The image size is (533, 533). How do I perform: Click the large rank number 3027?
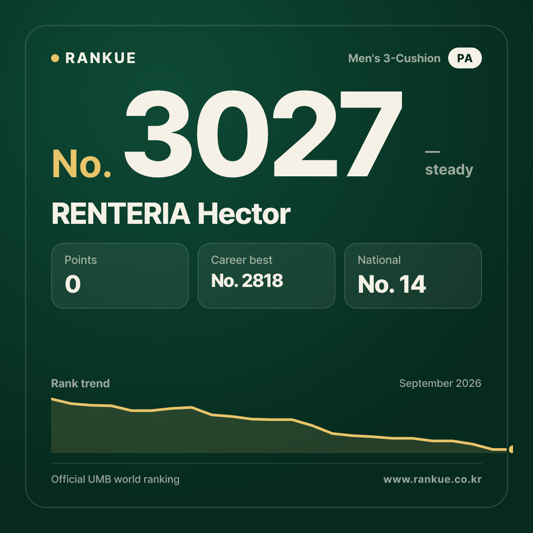click(x=263, y=133)
